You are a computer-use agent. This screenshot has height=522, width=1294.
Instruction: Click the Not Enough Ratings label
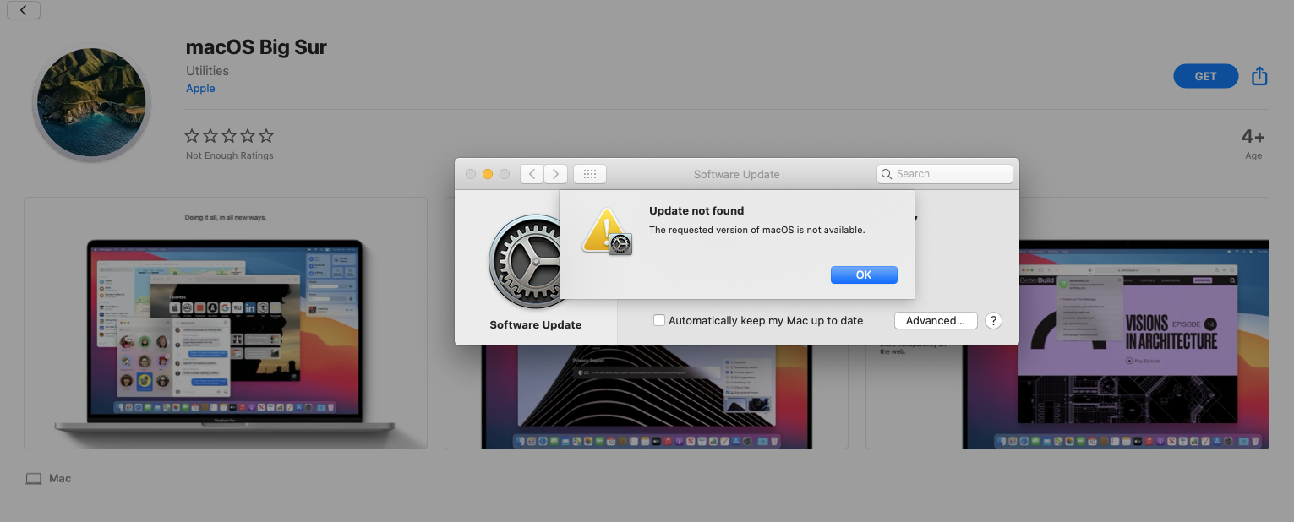click(230, 155)
